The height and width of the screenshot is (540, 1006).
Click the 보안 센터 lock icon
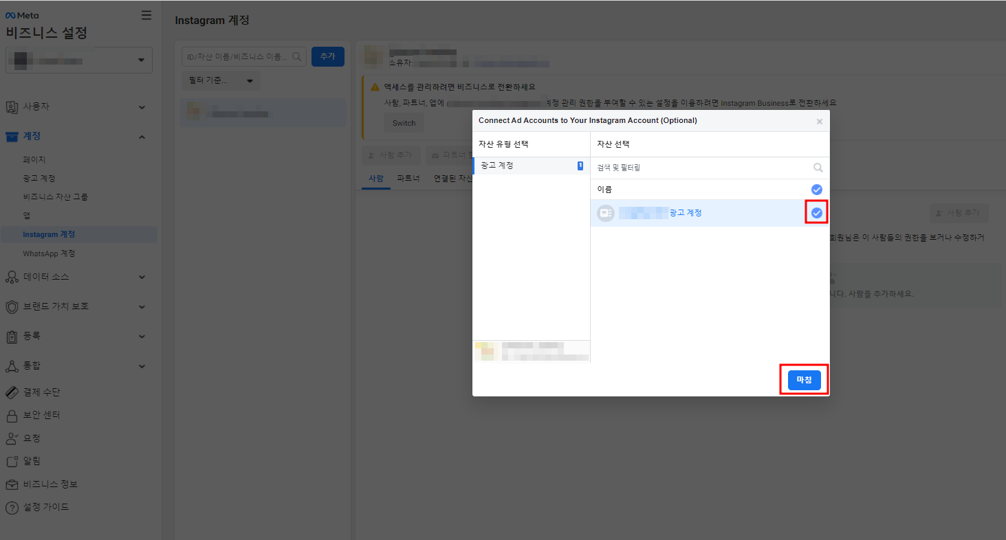coord(12,415)
